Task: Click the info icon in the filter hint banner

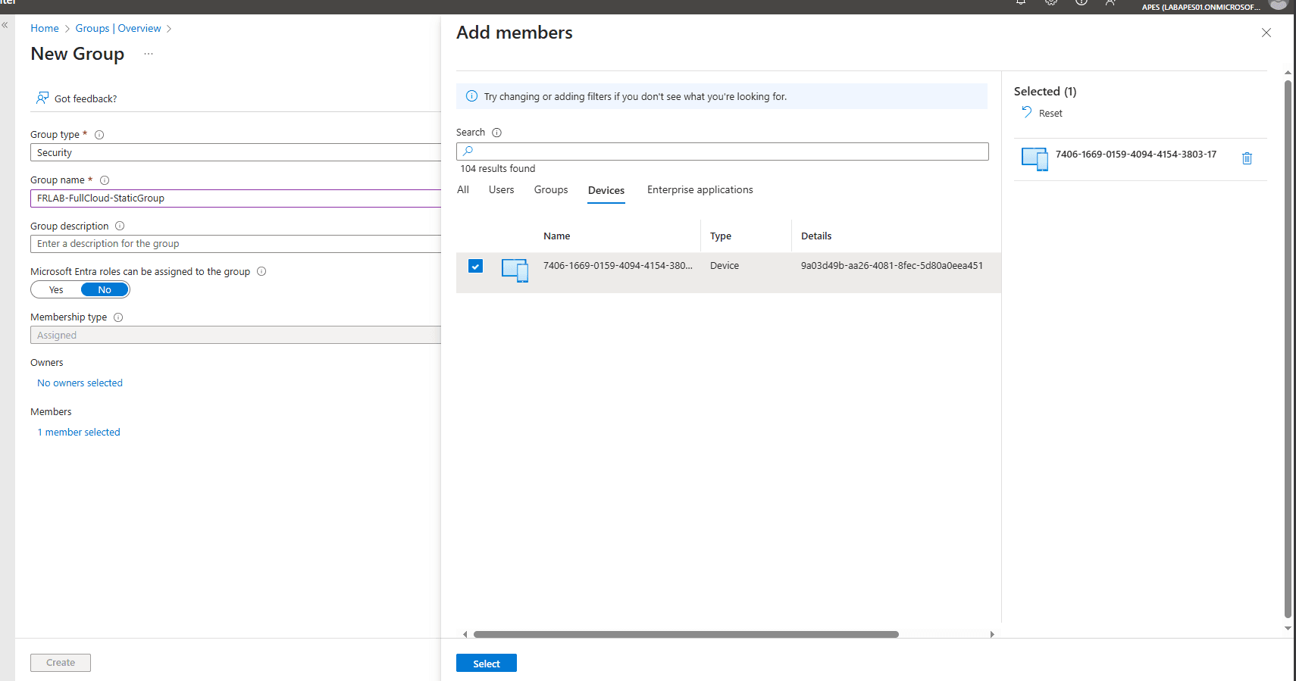Action: pos(471,96)
